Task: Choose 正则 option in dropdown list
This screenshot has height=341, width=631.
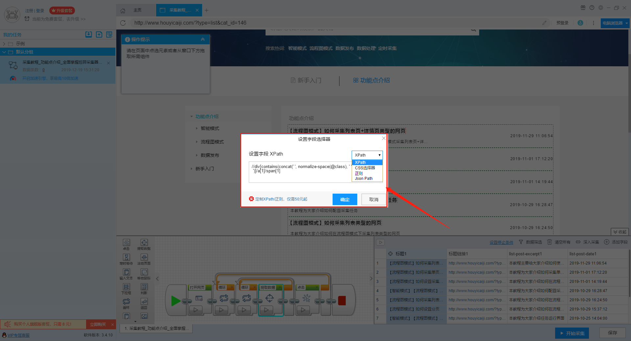Action: pos(367,173)
